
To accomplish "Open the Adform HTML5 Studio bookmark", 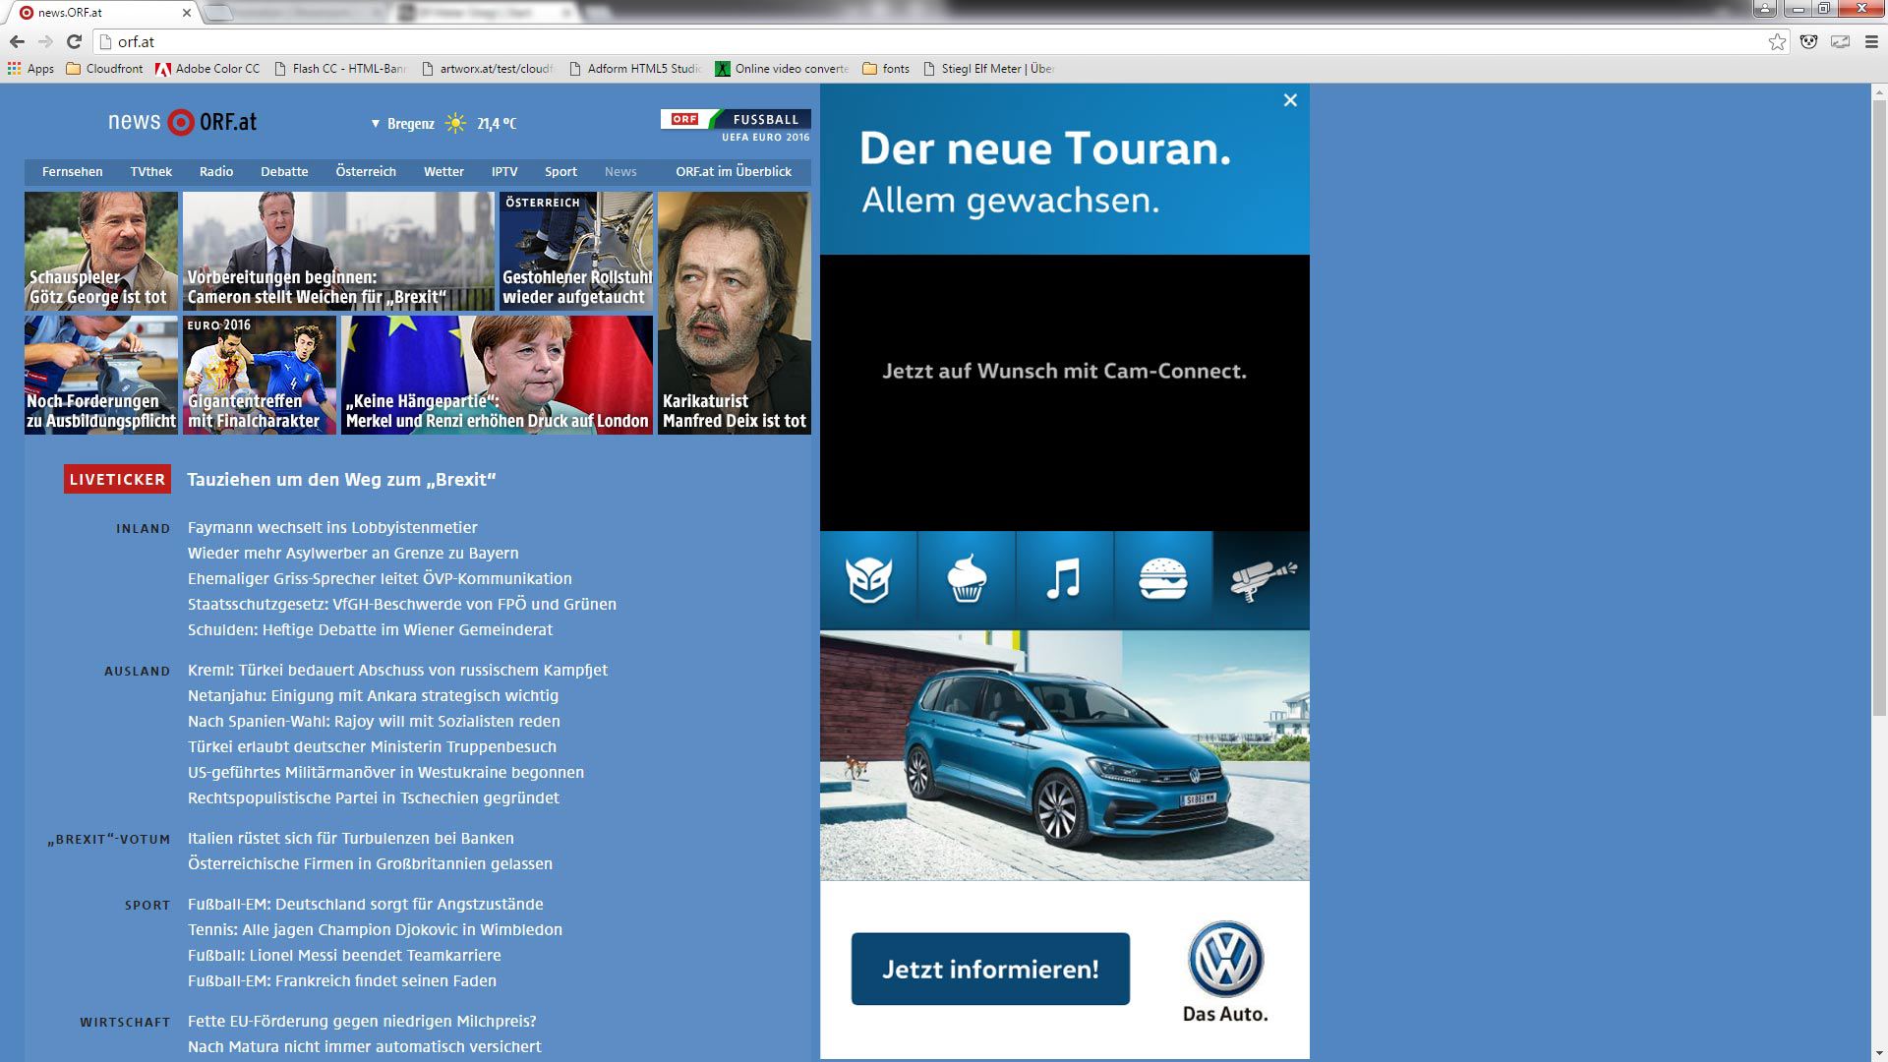I will [x=635, y=69].
